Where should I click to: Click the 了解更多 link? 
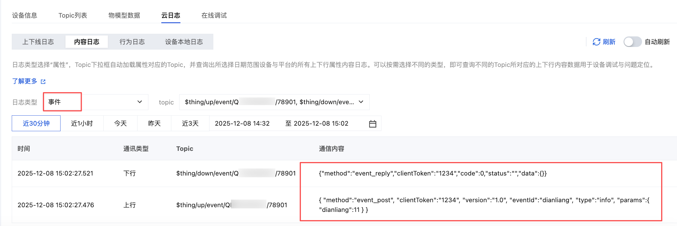[25, 81]
